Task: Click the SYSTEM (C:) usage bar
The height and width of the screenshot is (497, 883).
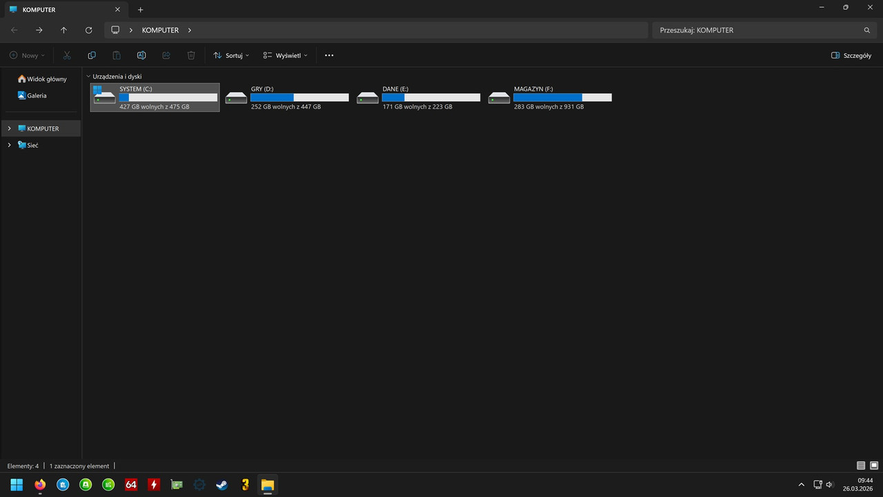Action: 168,97
